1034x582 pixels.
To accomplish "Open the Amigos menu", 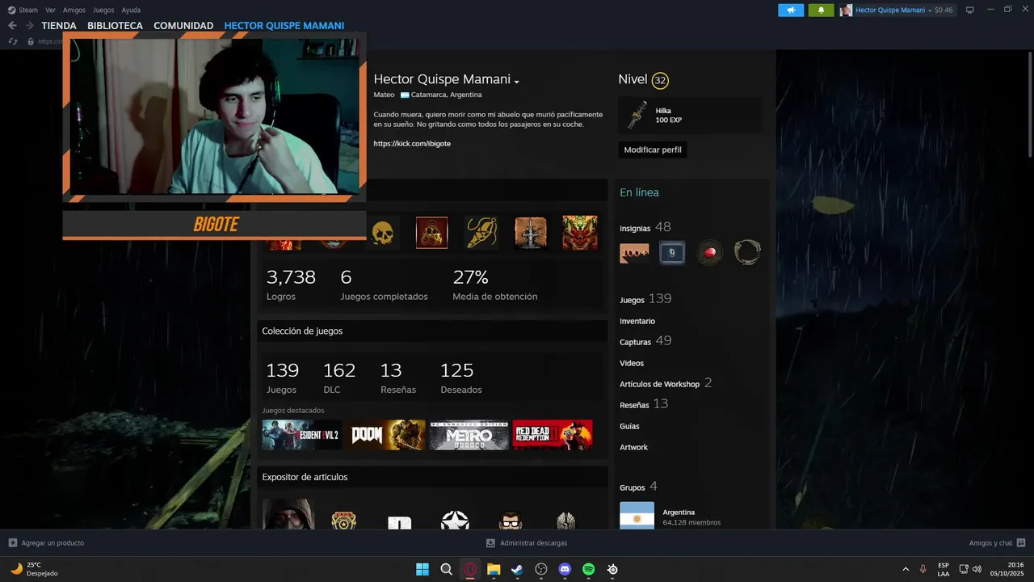I will pyautogui.click(x=74, y=10).
